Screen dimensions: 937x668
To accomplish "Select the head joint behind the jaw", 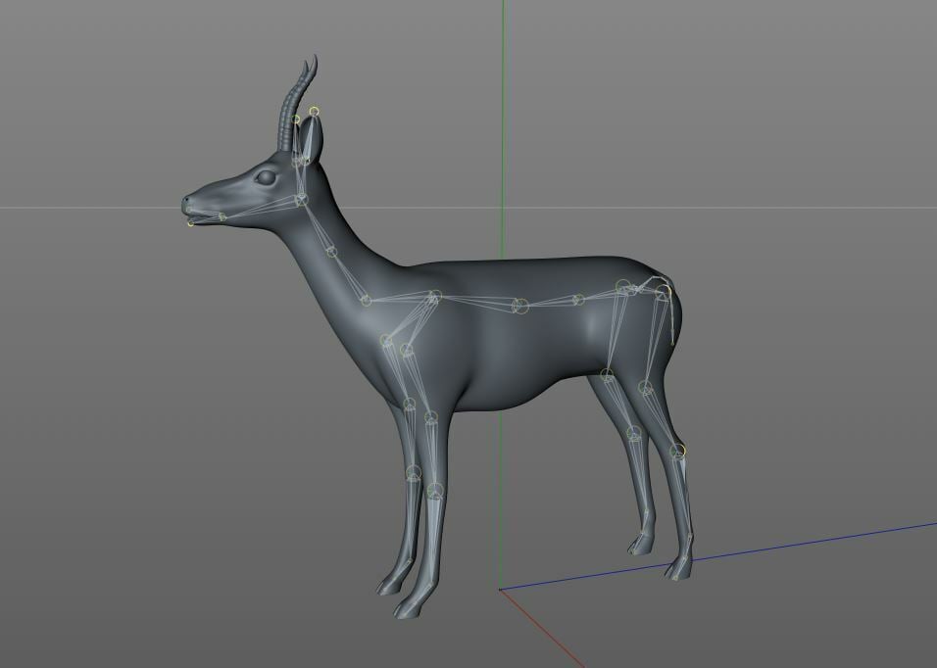I will click(x=301, y=200).
